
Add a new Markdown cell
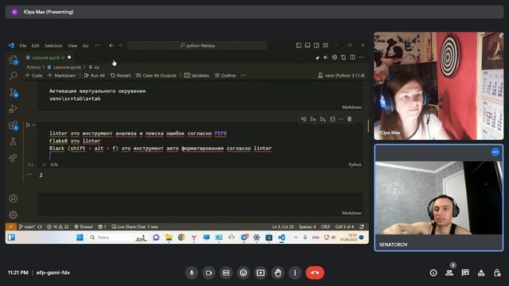[62, 75]
